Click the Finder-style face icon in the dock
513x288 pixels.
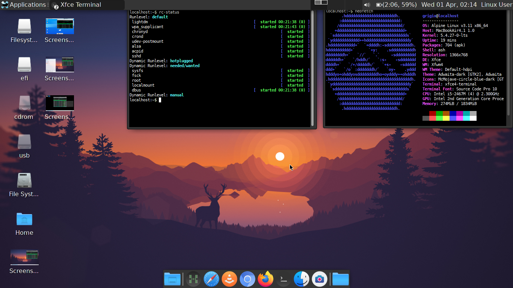click(x=301, y=279)
